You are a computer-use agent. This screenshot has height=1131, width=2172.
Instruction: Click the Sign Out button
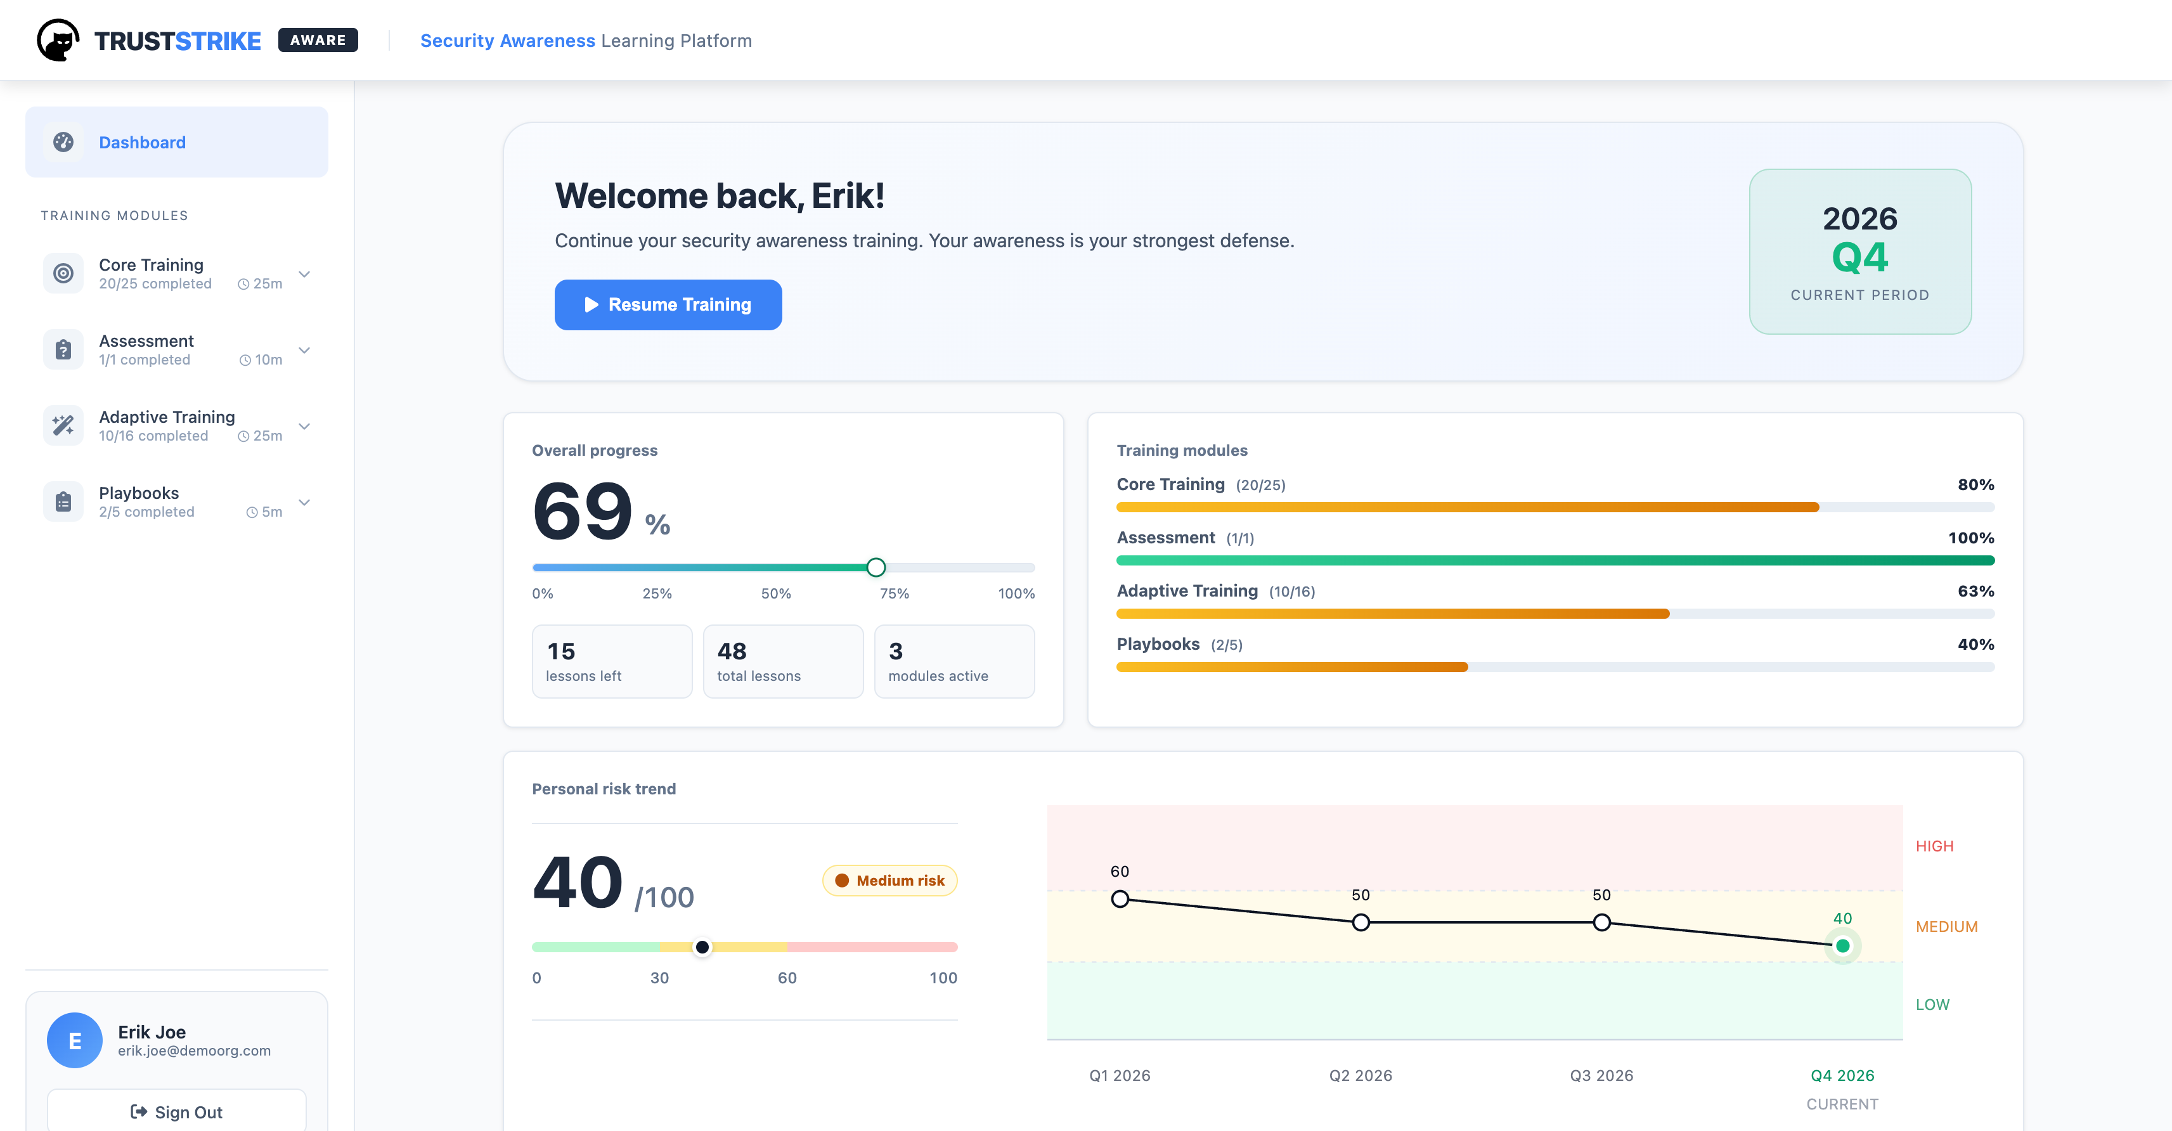coord(177,1111)
